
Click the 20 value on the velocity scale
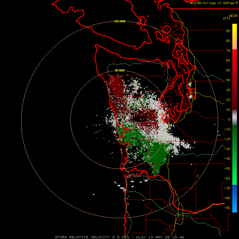[x=228, y=100]
